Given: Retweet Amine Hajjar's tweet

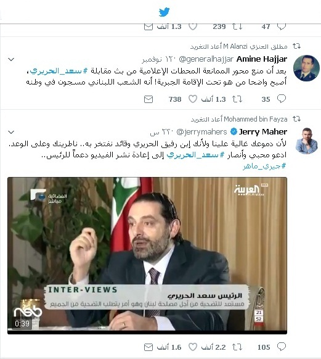Looking at the screenshot, I should coord(237,99).
